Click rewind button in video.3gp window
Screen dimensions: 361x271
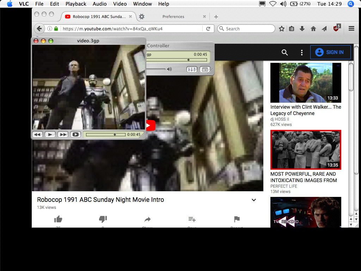click(x=37, y=134)
